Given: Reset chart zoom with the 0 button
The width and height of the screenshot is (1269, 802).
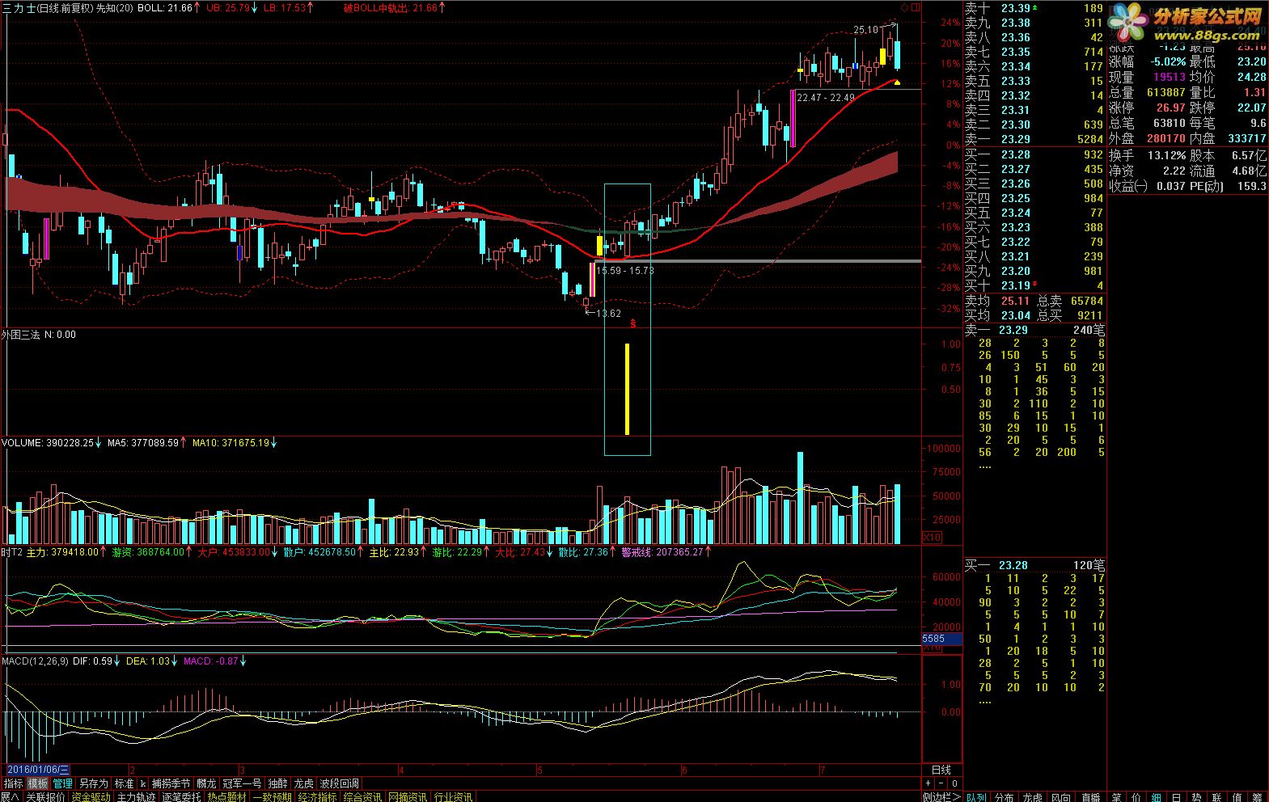Looking at the screenshot, I should point(954,783).
